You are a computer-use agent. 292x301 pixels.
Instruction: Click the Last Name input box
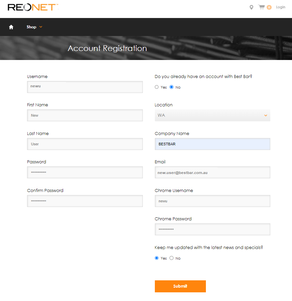85,144
